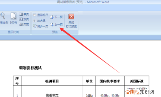Click table header 单位
The width and height of the screenshot is (161, 97).
click(x=89, y=81)
